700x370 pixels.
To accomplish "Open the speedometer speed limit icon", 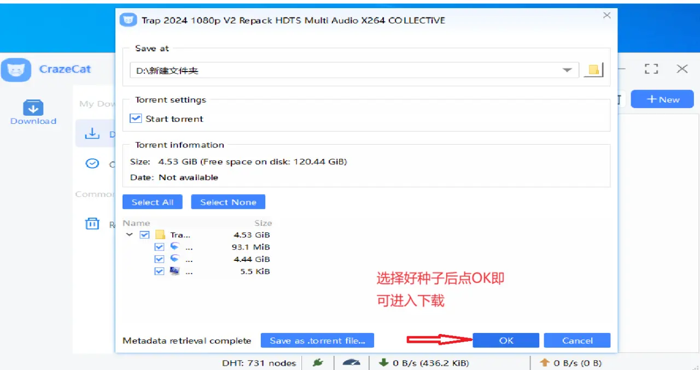I will tap(352, 362).
